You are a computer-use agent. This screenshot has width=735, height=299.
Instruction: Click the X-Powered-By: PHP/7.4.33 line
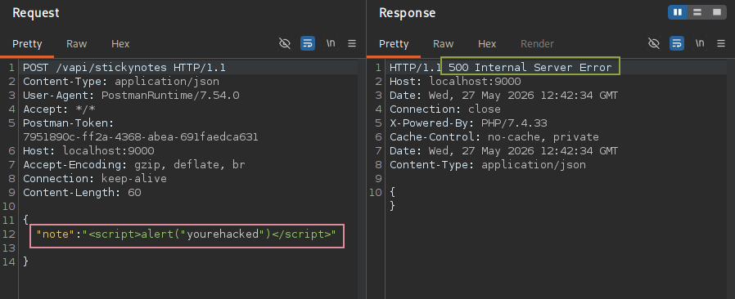(x=468, y=123)
